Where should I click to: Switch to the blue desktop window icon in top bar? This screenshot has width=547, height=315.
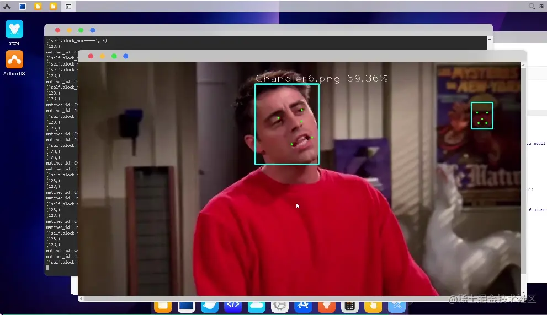click(22, 6)
